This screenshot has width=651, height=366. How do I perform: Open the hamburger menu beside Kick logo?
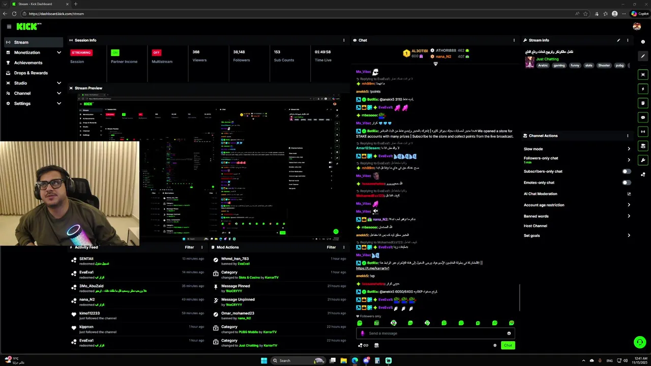(x=9, y=26)
